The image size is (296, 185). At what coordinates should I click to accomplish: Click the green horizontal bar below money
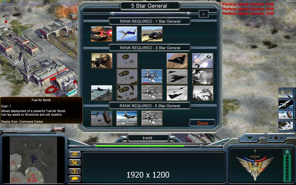point(148,146)
